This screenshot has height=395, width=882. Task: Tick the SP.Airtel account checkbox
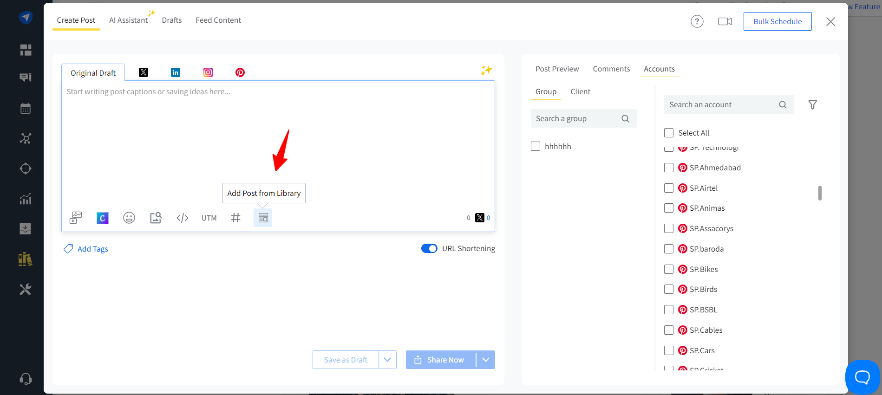pos(669,188)
